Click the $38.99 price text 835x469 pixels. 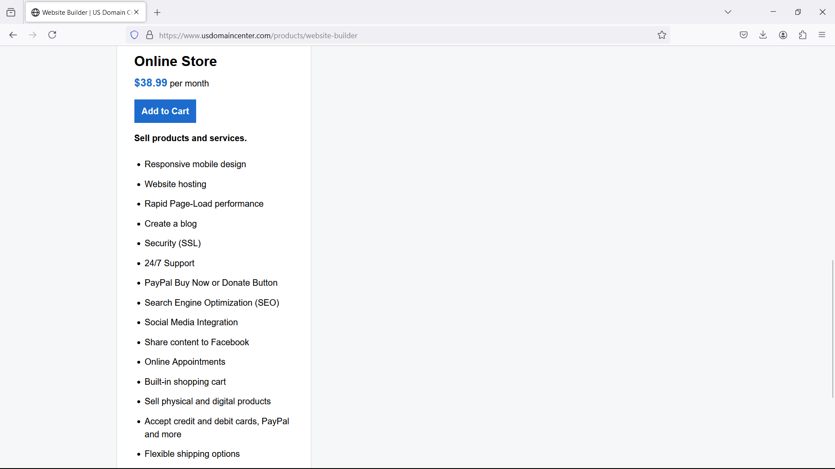click(150, 83)
